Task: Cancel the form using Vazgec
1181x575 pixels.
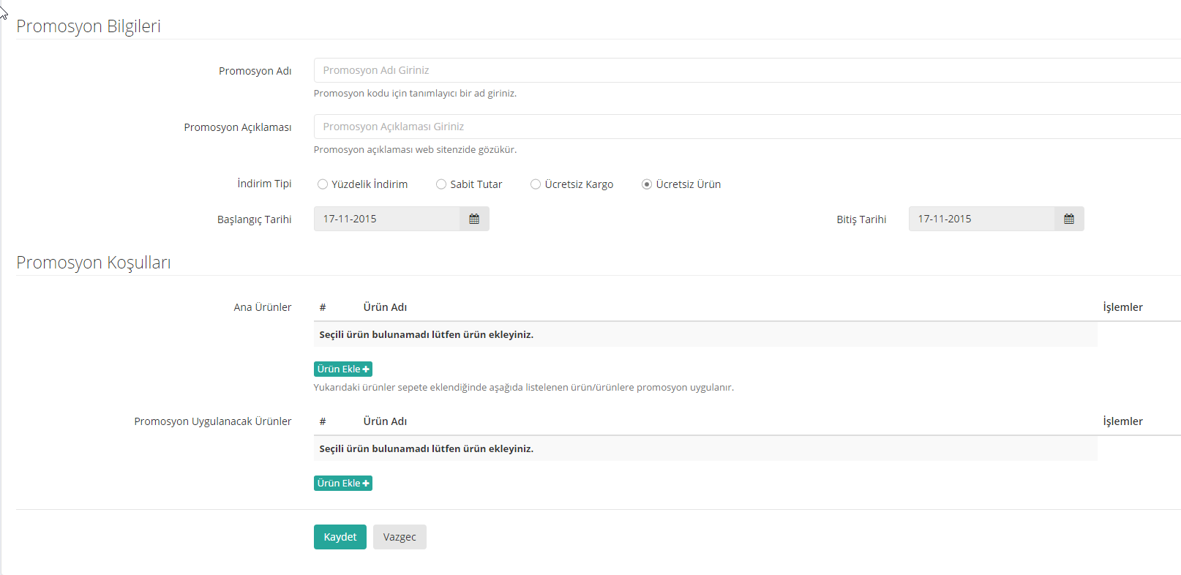Action: tap(400, 537)
